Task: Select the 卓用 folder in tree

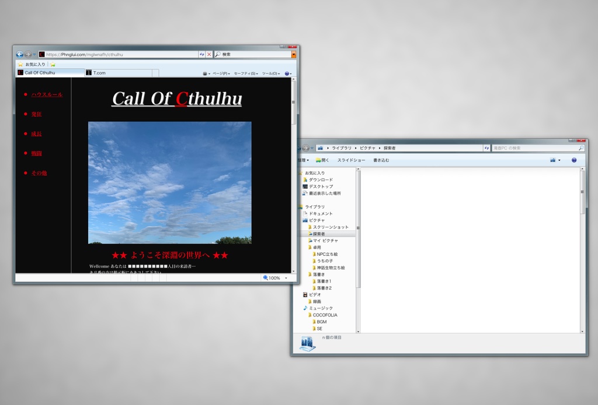Action: [314, 248]
